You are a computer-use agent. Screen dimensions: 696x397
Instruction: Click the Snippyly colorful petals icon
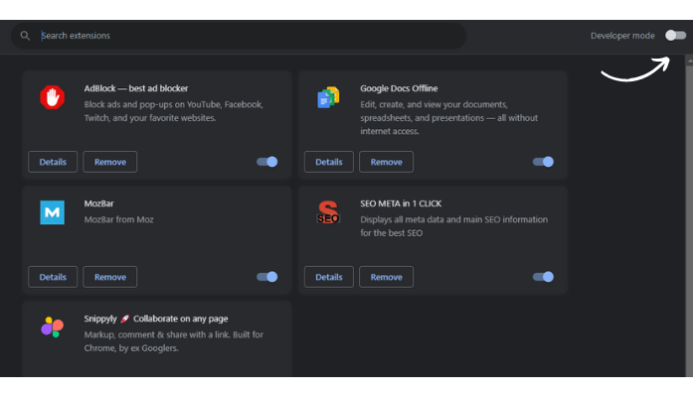53,328
